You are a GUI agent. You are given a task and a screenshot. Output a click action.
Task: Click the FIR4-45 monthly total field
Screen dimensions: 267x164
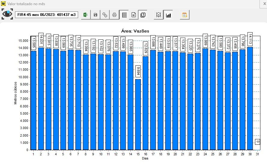tap(47, 15)
